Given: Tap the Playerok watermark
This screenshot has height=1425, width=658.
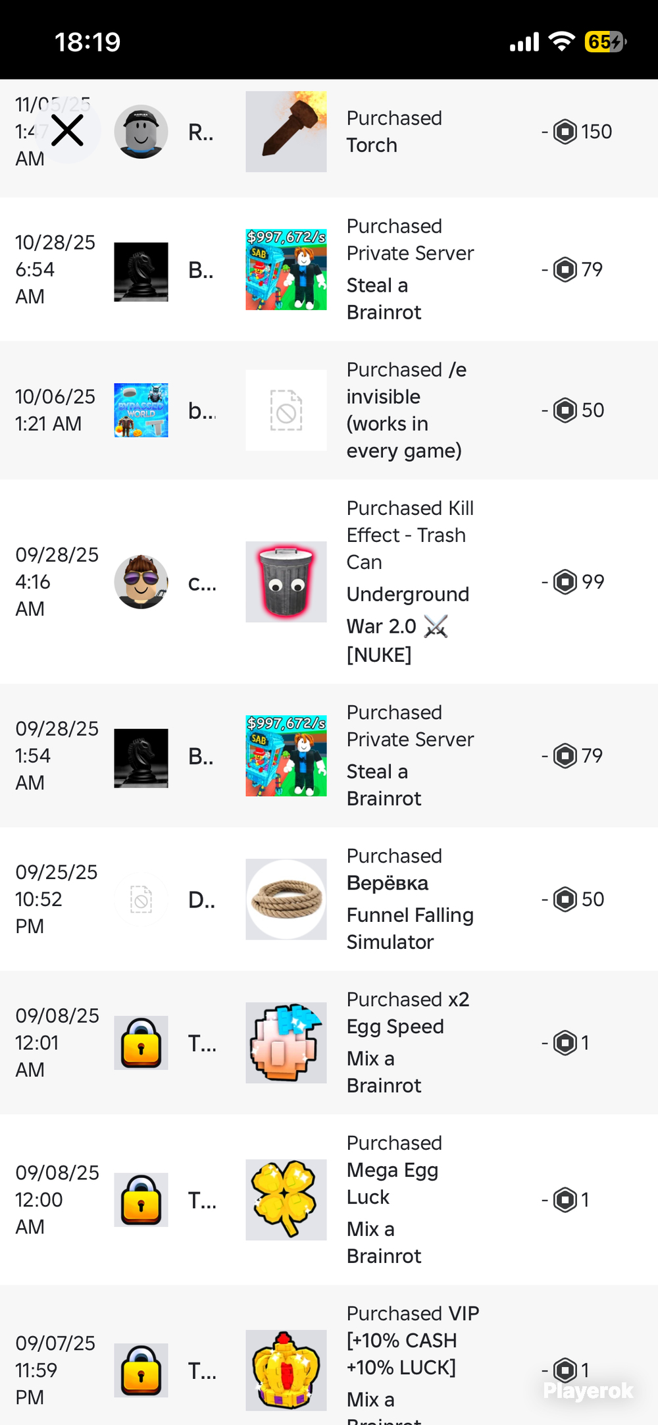Looking at the screenshot, I should pyautogui.click(x=588, y=1390).
